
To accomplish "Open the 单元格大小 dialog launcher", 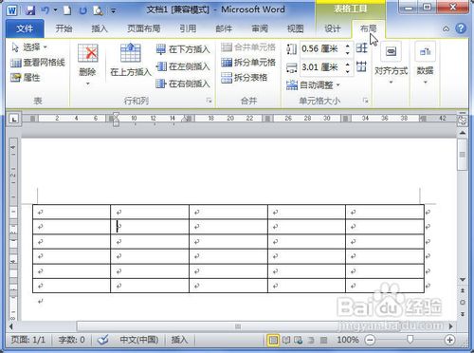I will 366,101.
